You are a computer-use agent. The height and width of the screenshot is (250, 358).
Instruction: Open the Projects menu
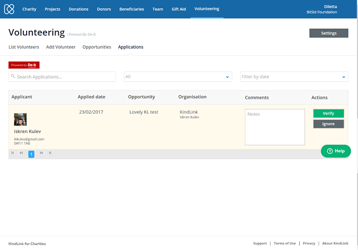click(x=53, y=9)
